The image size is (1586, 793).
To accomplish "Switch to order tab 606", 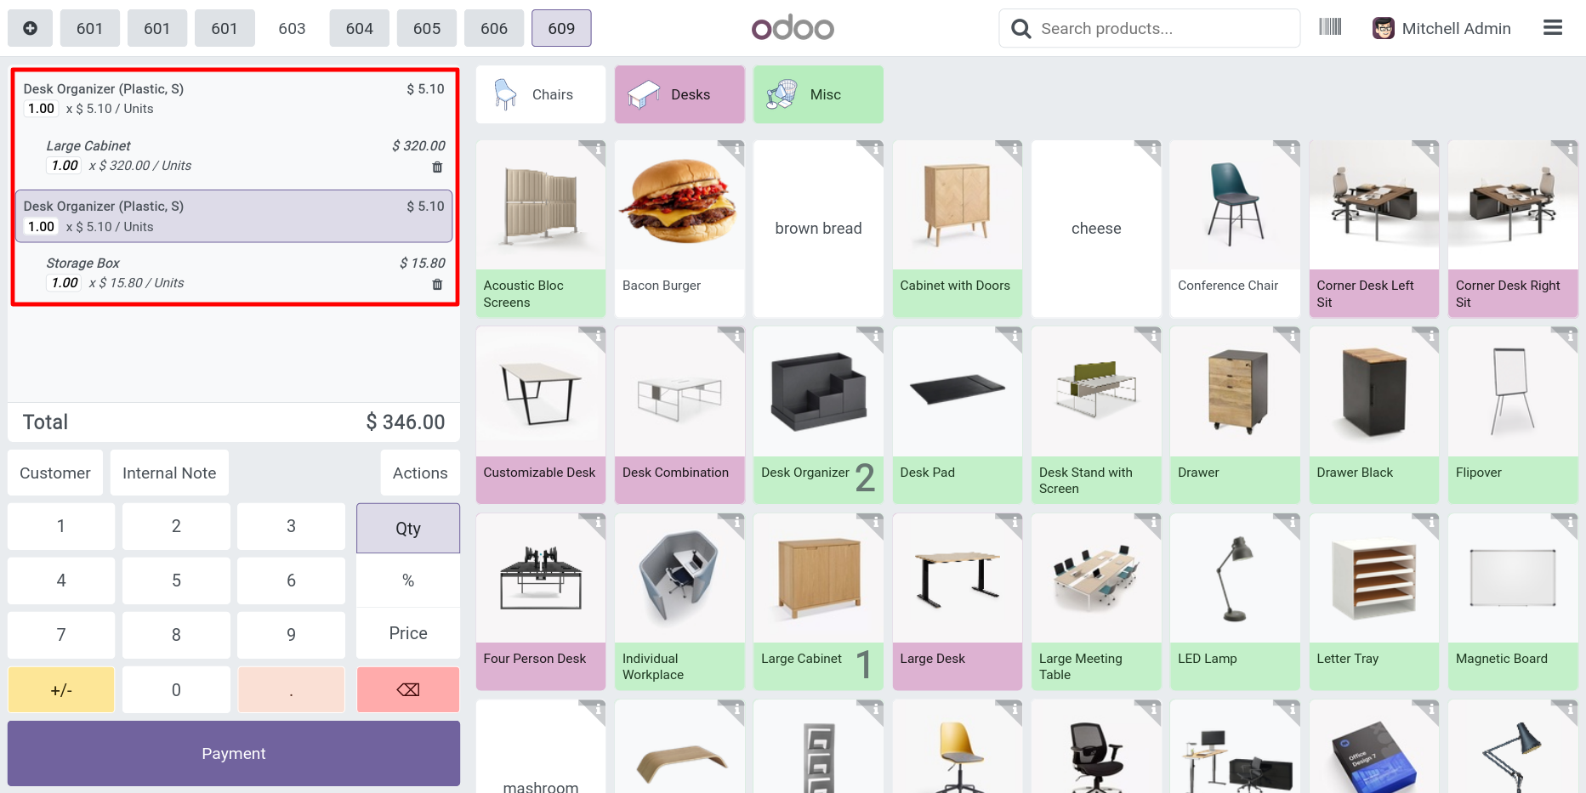I will (494, 28).
